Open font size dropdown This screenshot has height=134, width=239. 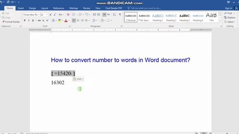click(x=47, y=15)
